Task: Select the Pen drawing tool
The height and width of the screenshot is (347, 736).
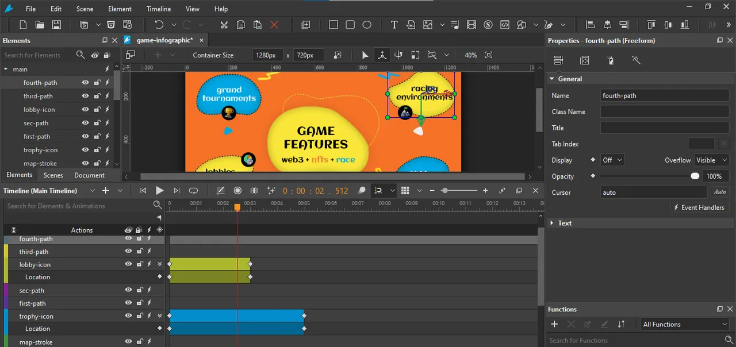Action: tap(549, 25)
